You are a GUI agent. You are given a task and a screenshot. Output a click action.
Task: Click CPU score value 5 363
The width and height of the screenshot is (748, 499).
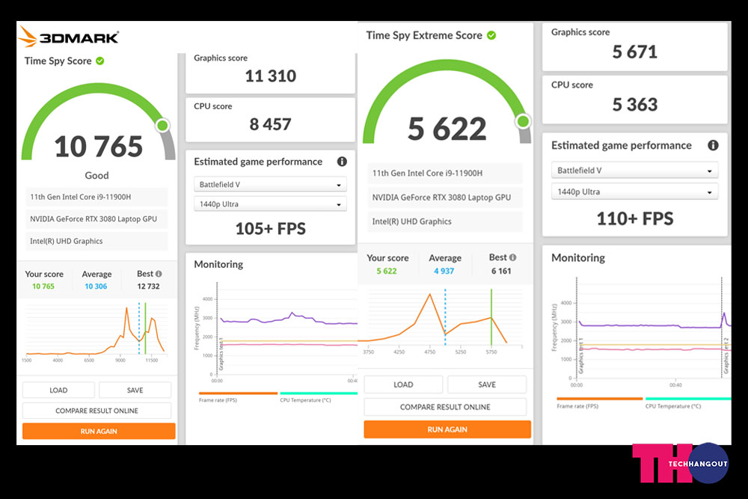634,105
